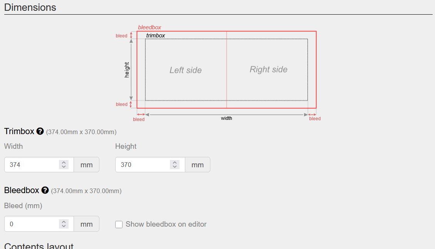Click the mm unit beside Height
This screenshot has height=249, width=435.
pos(197,165)
